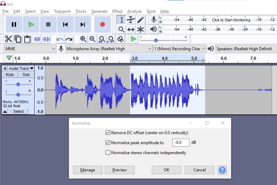Open the Generate menu
The width and height of the screenshot is (277, 185).
tap(99, 11)
